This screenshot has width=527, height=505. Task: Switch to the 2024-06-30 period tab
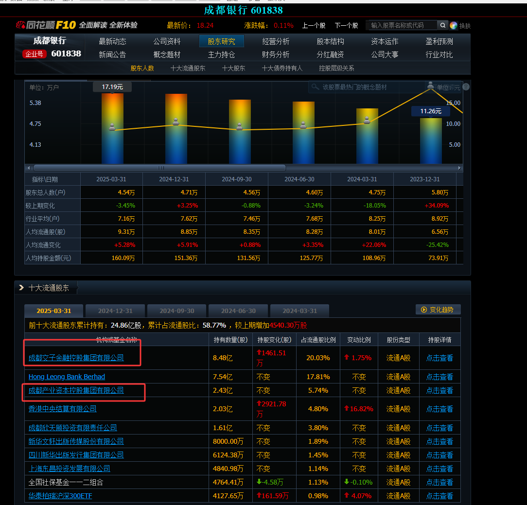238,311
